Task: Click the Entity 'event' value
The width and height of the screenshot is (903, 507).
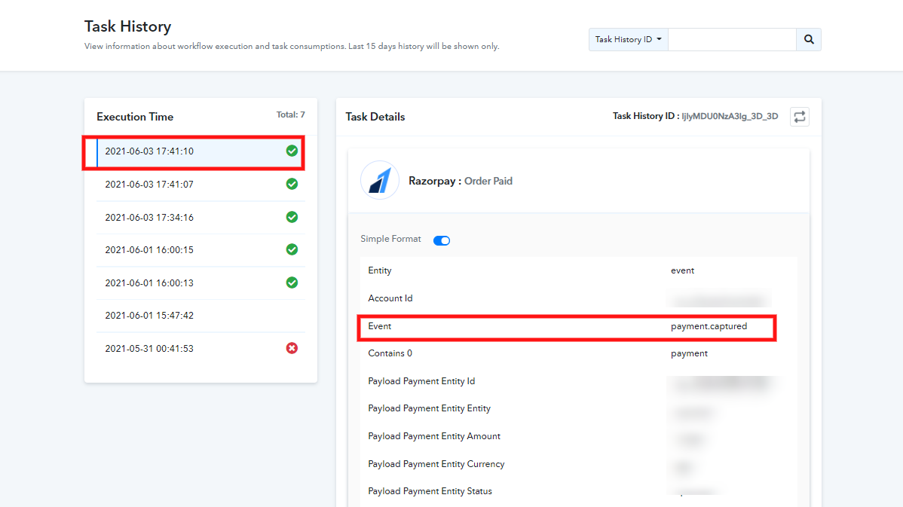Action: tap(682, 270)
